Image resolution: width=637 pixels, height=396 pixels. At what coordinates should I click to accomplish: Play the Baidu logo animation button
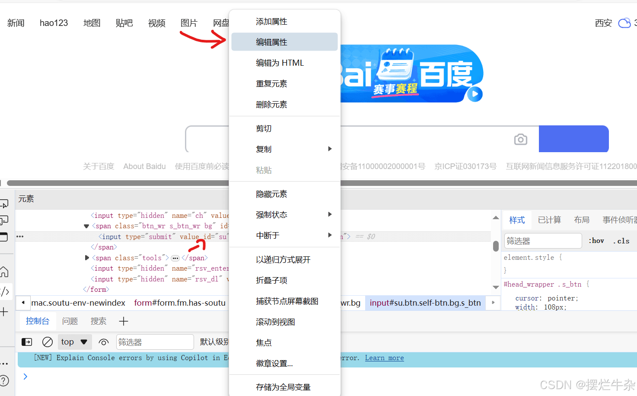click(x=475, y=94)
